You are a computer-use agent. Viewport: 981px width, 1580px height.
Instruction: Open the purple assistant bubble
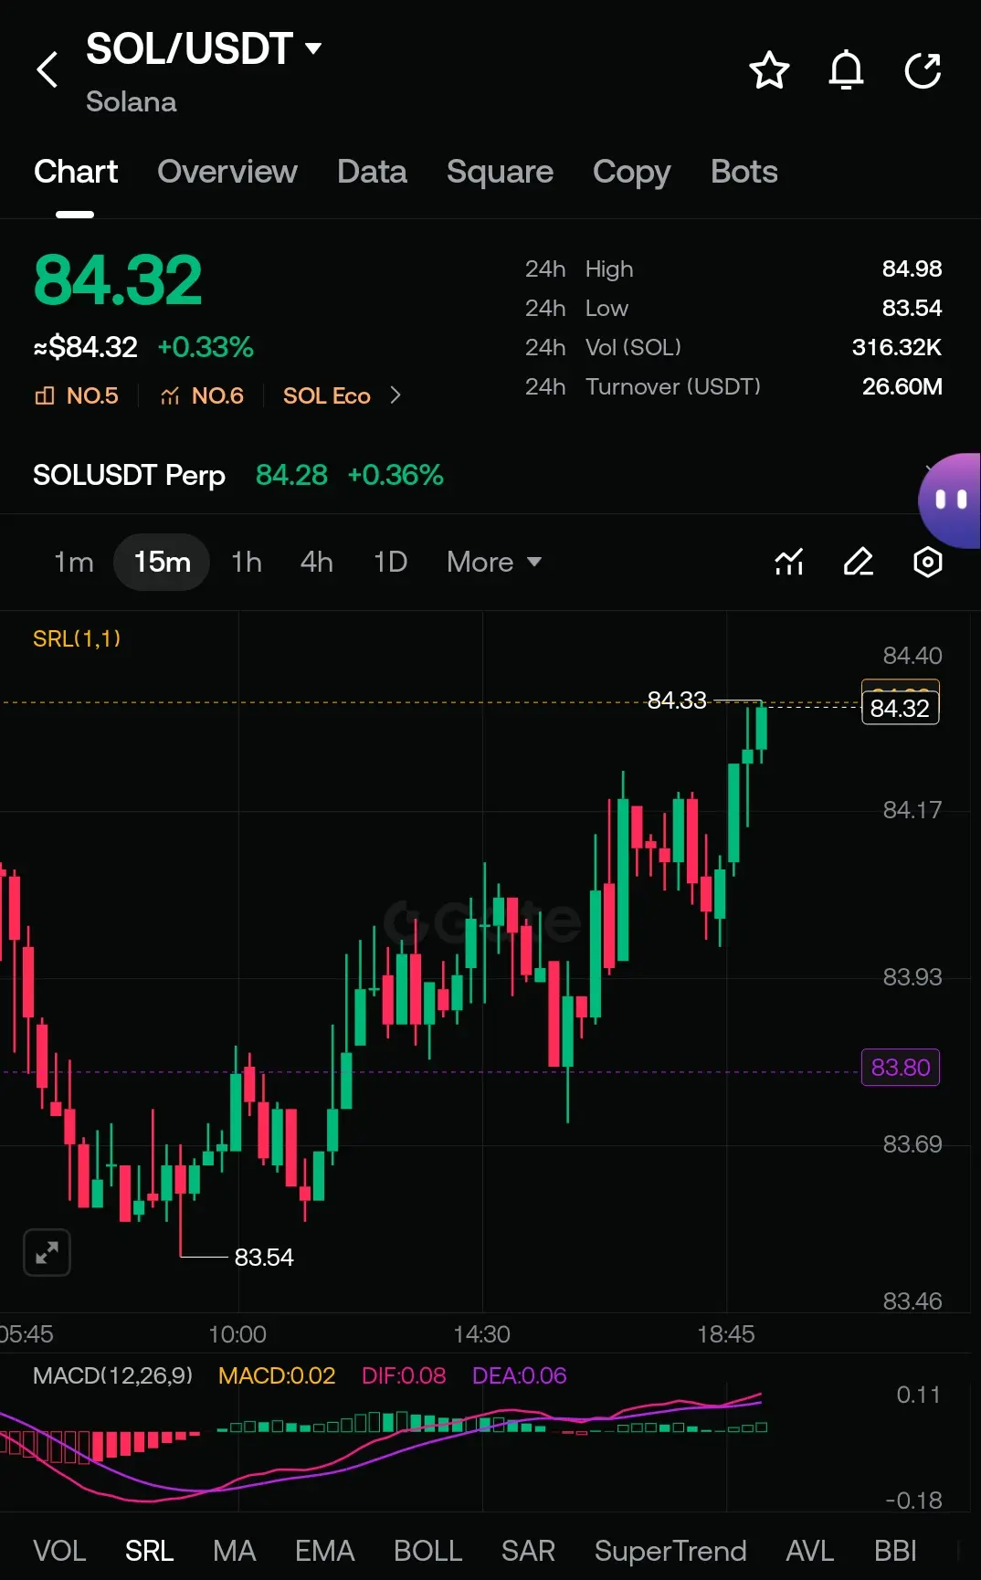(950, 500)
